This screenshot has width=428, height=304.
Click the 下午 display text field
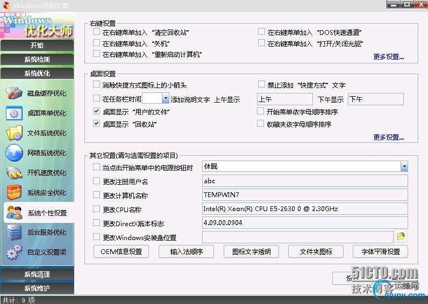tap(376, 99)
